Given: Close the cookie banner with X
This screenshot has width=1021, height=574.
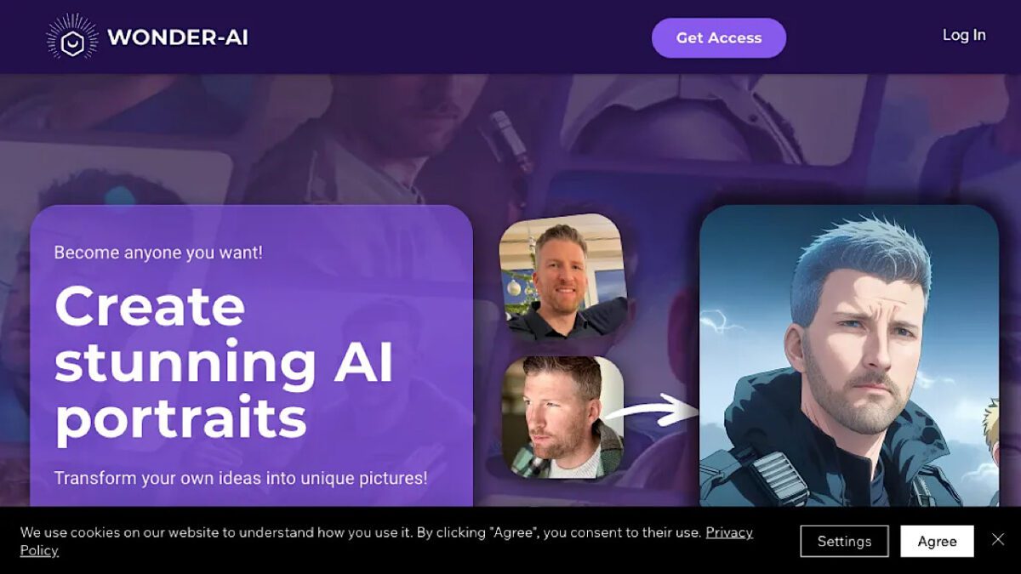Looking at the screenshot, I should 998,540.
